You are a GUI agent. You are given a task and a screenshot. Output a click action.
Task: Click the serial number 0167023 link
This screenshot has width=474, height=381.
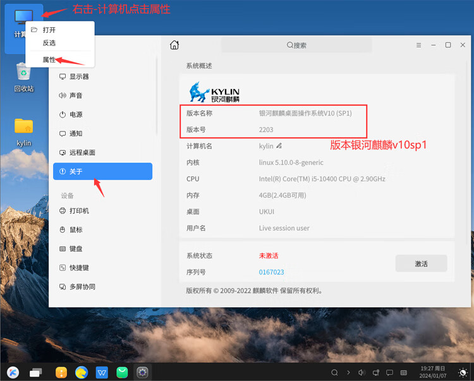point(272,272)
